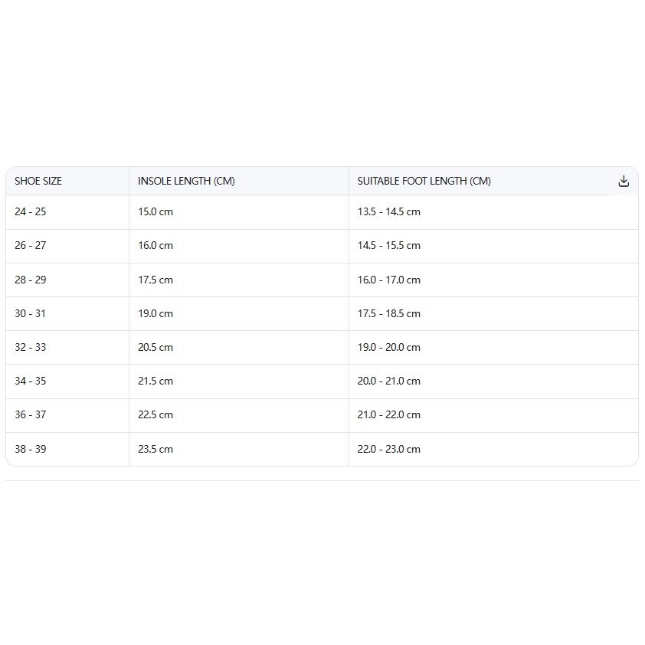Click the 13.5 - 14.5 cm foot length cell

[x=493, y=212]
